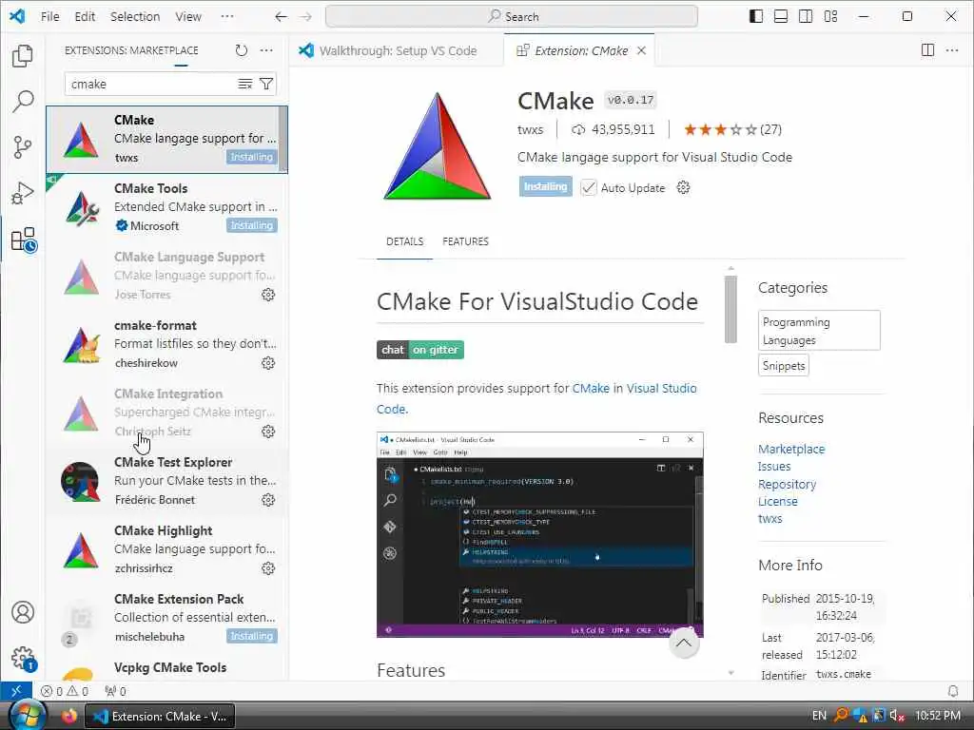Open the CMake extension settings gear

click(683, 187)
